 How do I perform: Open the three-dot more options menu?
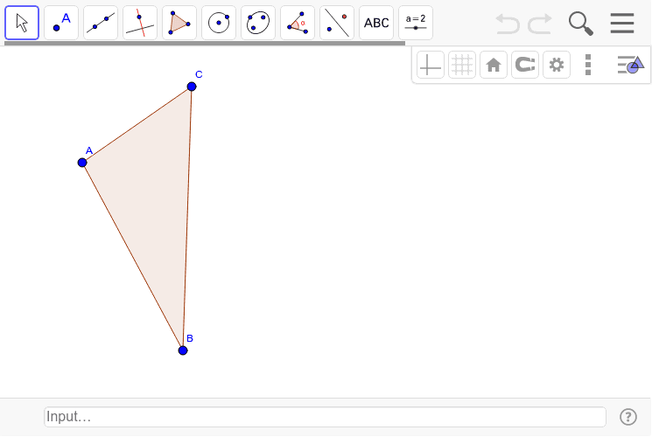[588, 66]
